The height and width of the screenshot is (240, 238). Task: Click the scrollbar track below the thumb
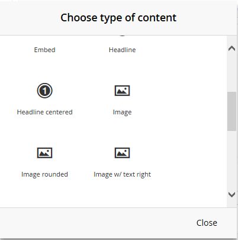(x=231, y=160)
